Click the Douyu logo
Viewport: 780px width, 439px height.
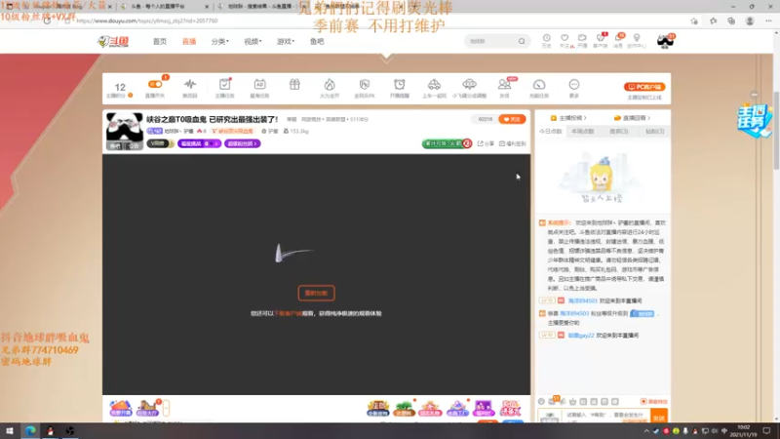tap(113, 41)
